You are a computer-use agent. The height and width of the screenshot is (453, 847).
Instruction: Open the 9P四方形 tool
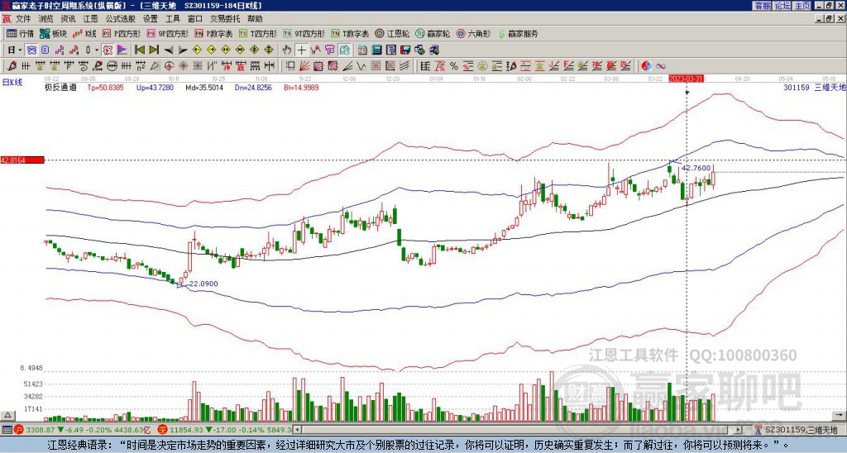point(167,33)
